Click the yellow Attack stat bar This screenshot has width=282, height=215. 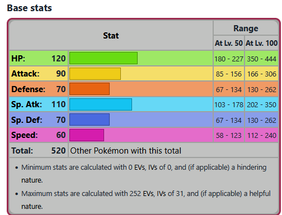pyautogui.click(x=95, y=74)
